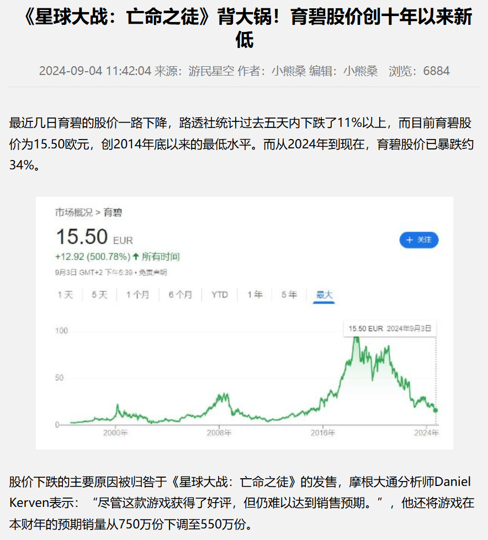Open the 免责声明 disclaimer link
The width and height of the screenshot is (488, 540).
tap(153, 272)
